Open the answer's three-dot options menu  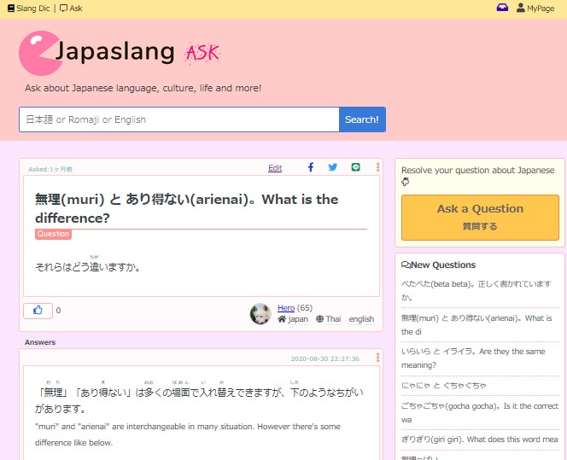point(377,358)
